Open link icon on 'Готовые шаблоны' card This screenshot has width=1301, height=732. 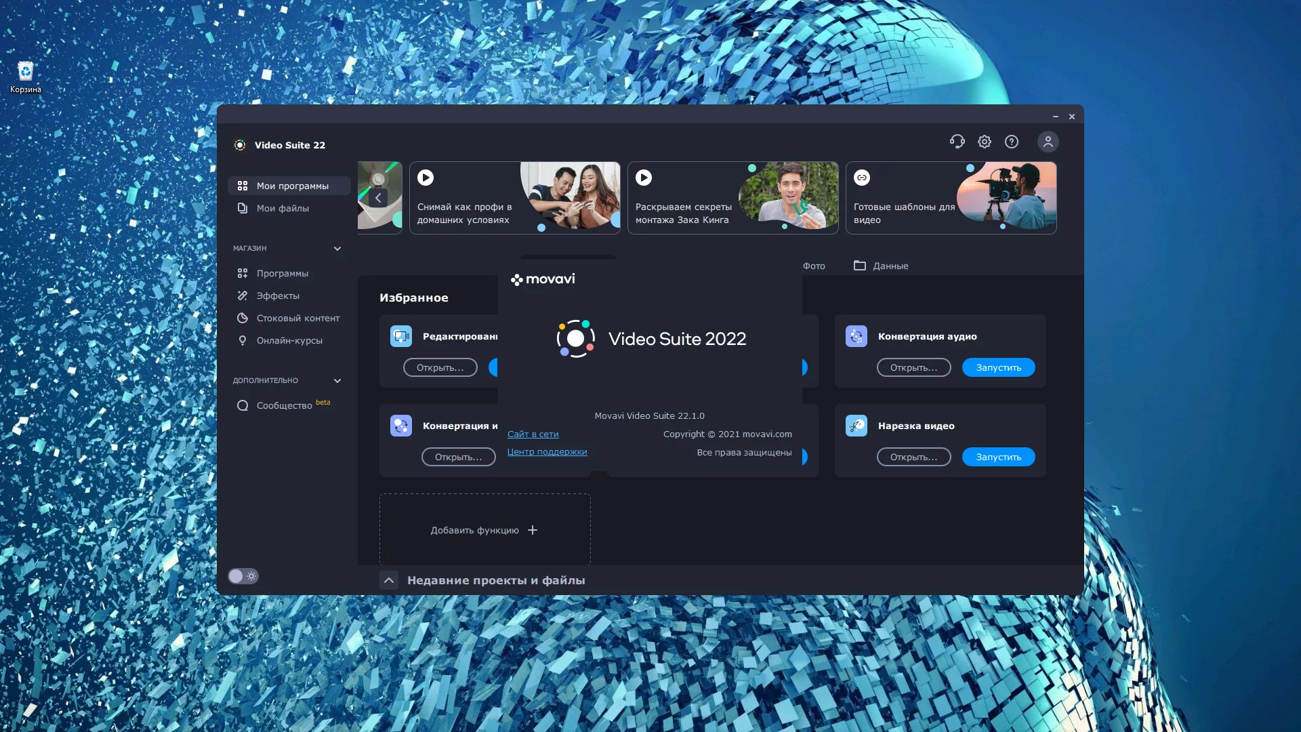tap(862, 178)
